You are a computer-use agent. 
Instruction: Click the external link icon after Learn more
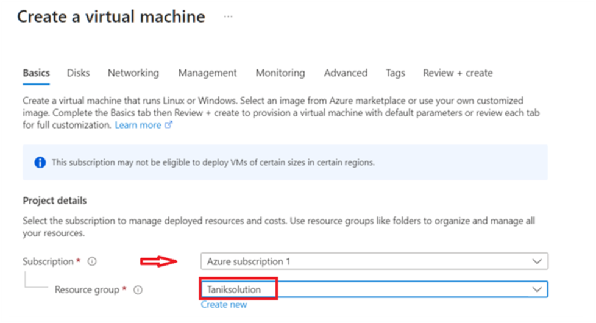coord(168,125)
